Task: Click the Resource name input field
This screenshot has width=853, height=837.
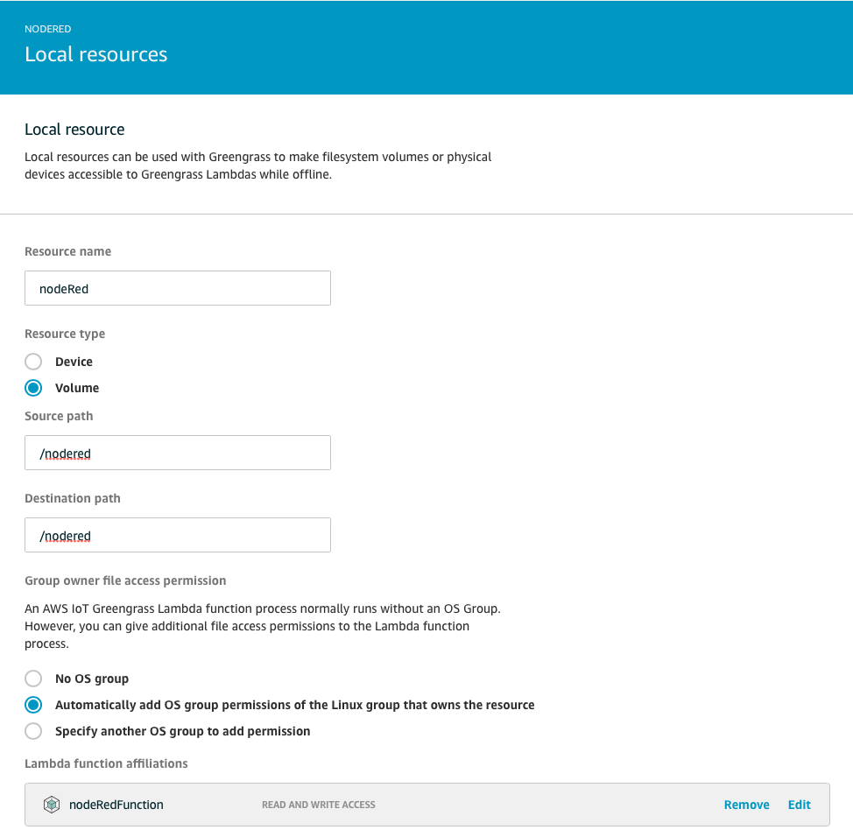Action: (178, 288)
